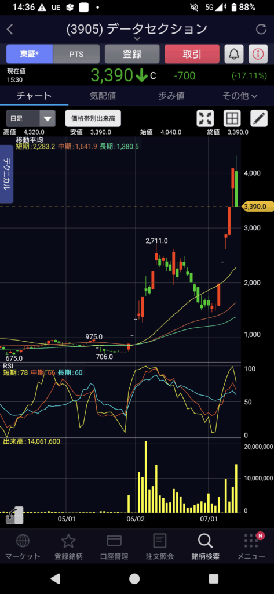Tap the 20,000,000 volume axis label
Viewport: 274px width, 594px height.
point(258,446)
